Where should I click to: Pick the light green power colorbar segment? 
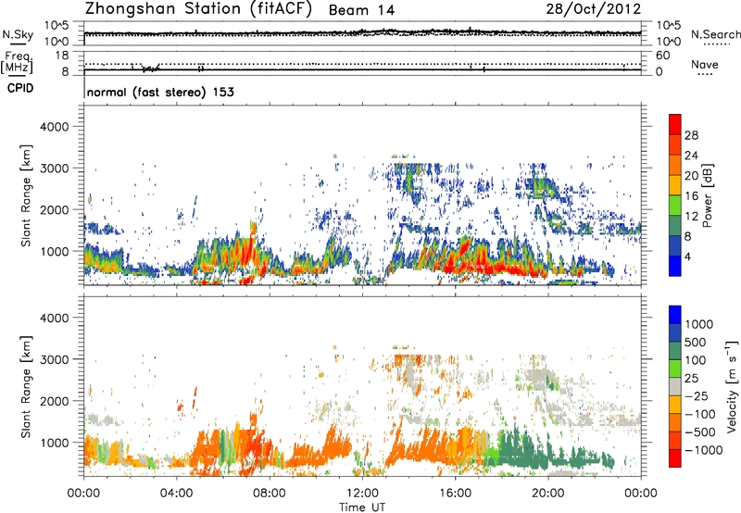[x=675, y=206]
